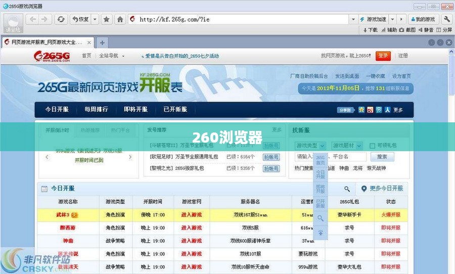Click the red 登录 login button

click(x=383, y=56)
